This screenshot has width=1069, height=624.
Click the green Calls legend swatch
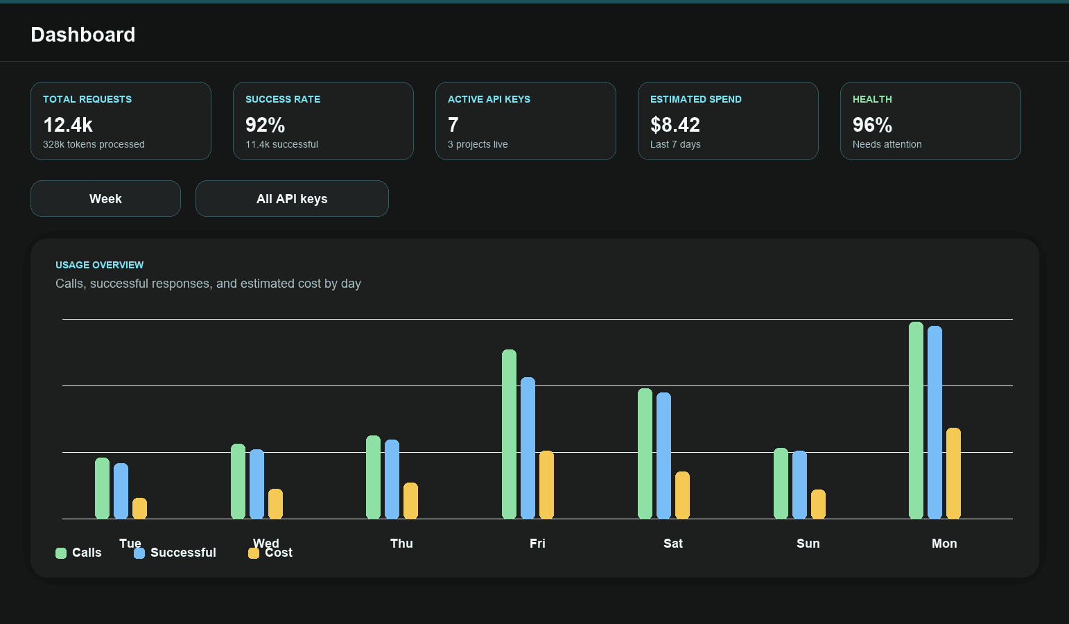(x=61, y=553)
